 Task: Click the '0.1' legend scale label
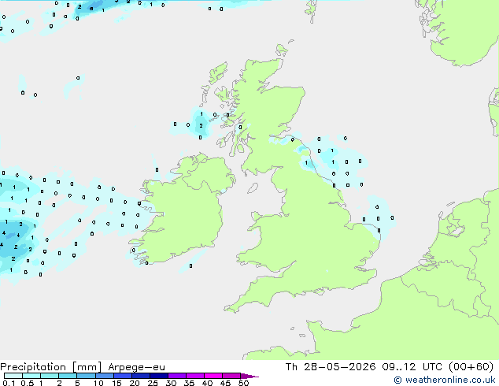(7, 383)
